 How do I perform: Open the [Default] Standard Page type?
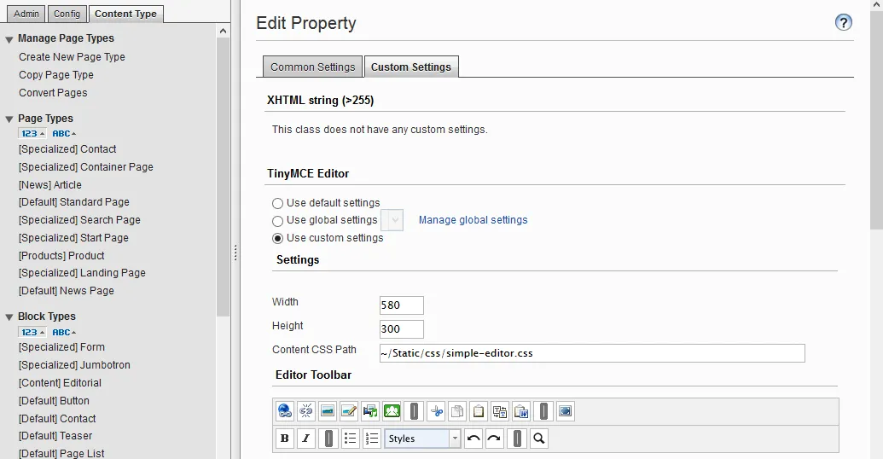73,202
